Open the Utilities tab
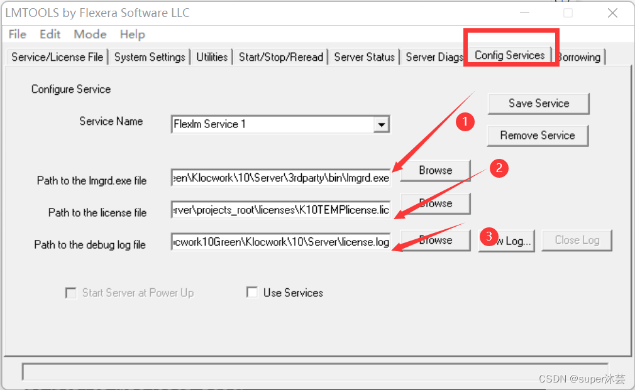Image resolution: width=635 pixels, height=390 pixels. [x=211, y=57]
